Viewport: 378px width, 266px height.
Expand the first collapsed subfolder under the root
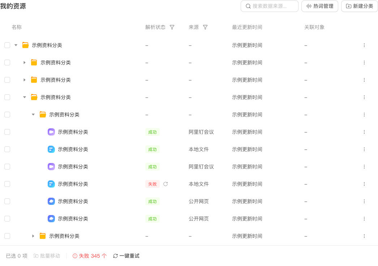(24, 63)
